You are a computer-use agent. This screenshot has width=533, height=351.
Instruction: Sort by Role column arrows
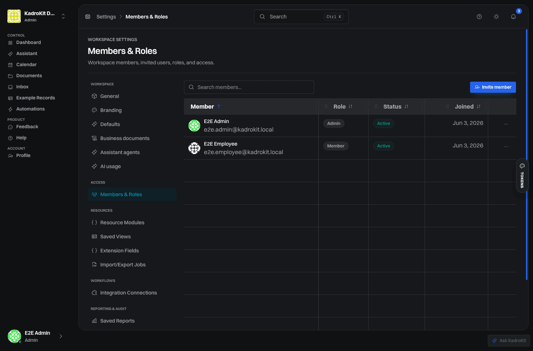[351, 106]
